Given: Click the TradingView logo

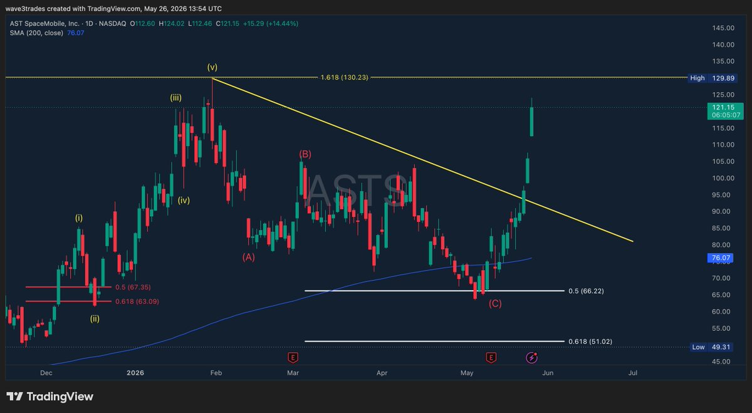Looking at the screenshot, I should [50, 397].
